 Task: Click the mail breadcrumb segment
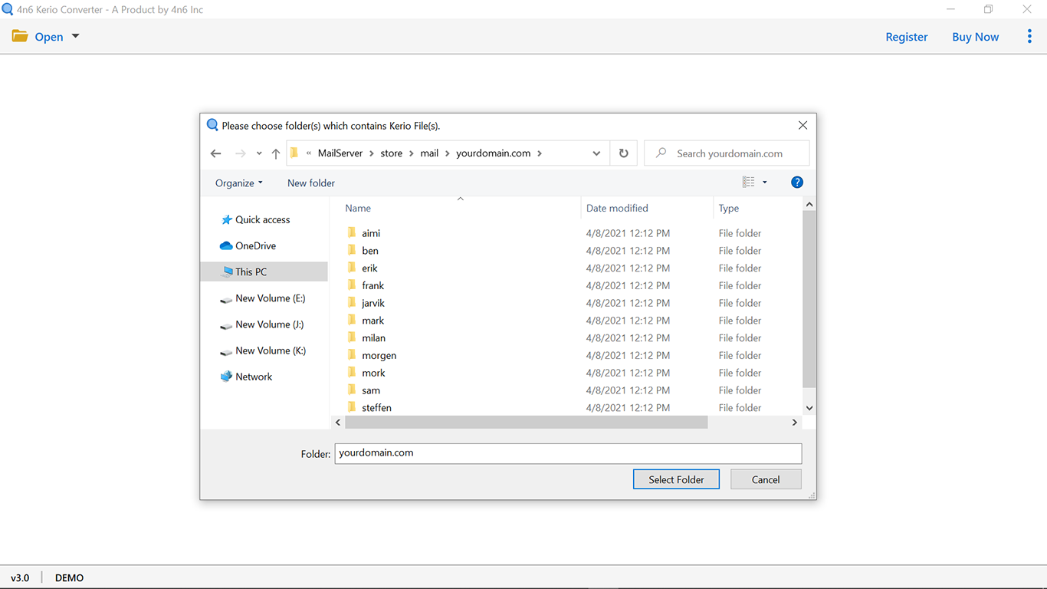click(x=429, y=153)
